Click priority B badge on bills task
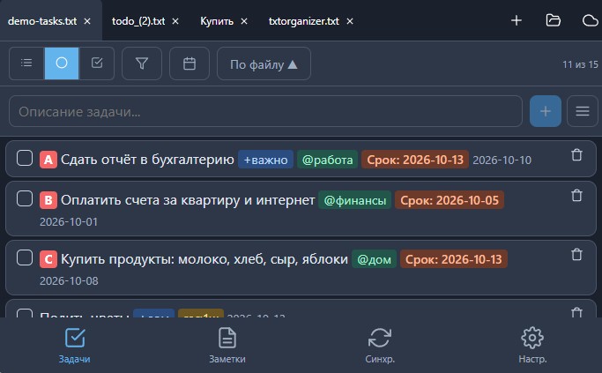 pos(48,200)
